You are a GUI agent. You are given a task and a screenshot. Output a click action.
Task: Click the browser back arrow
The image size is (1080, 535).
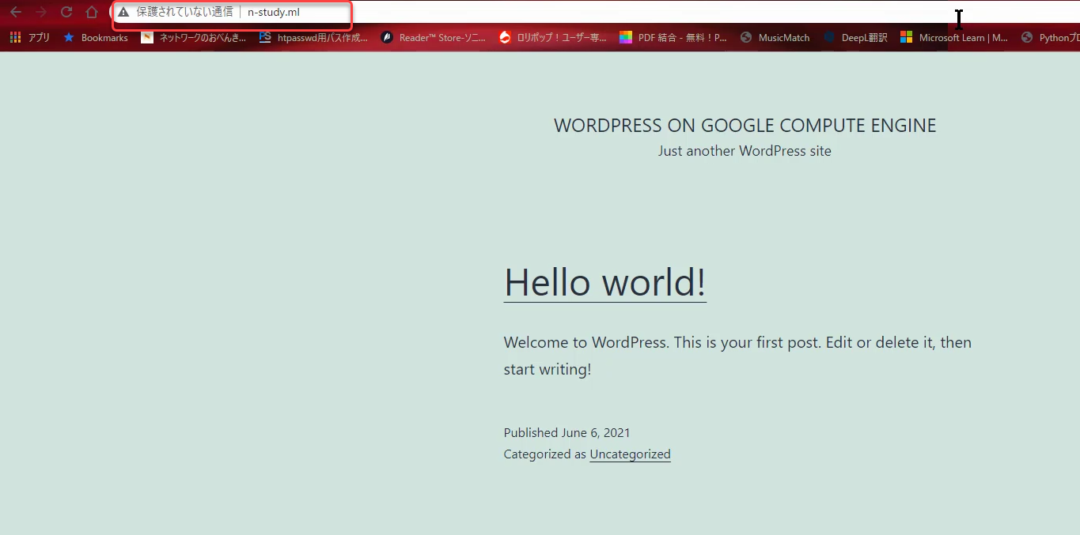click(16, 13)
